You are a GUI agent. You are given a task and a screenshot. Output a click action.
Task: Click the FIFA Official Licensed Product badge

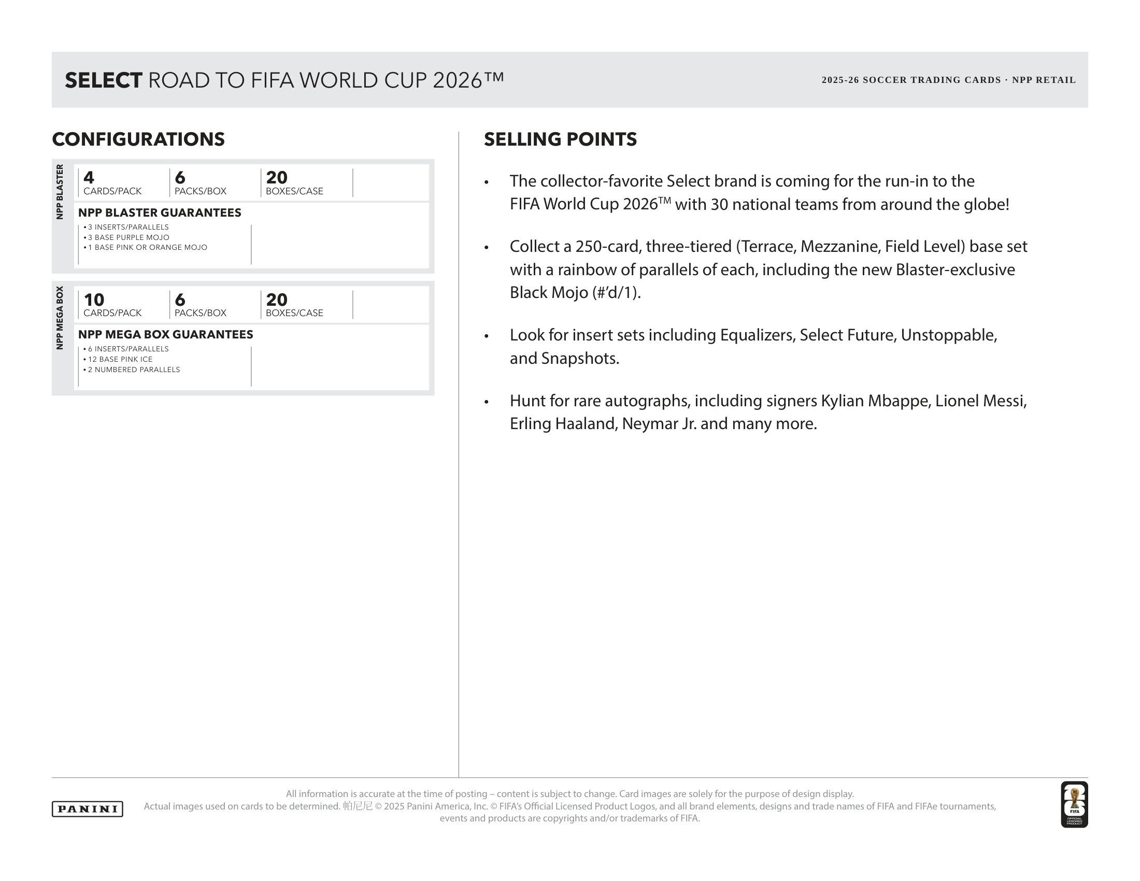coord(1074,804)
